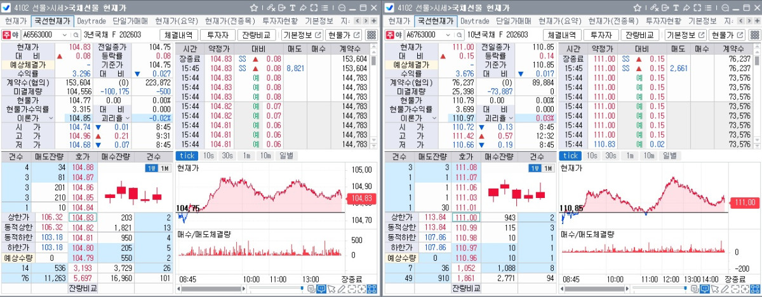Click the zoom-out bracket icon under left chart
This screenshot has width=762, height=297.
[351, 289]
